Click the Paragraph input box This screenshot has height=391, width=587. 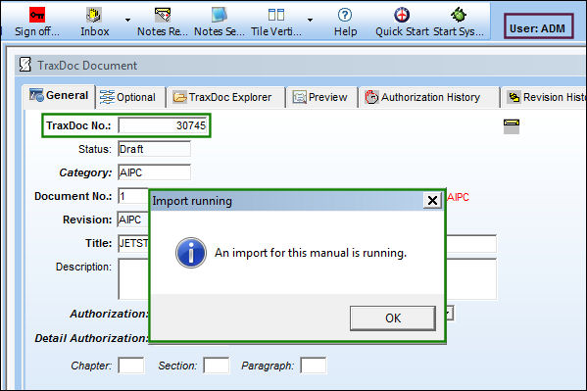tap(314, 366)
